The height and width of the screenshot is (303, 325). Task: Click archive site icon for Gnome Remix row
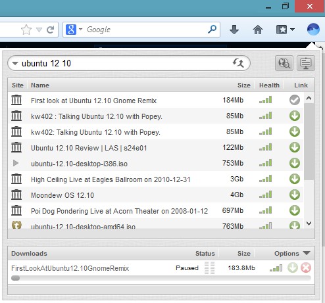click(16, 100)
